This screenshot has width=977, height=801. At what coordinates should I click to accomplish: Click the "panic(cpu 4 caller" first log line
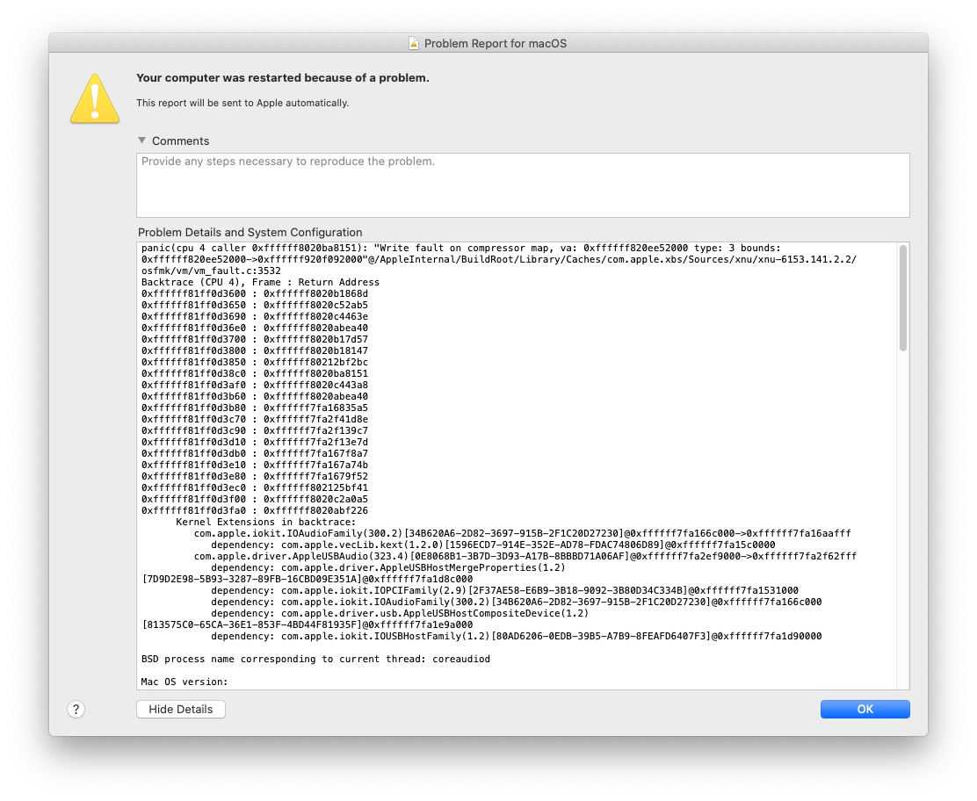461,248
